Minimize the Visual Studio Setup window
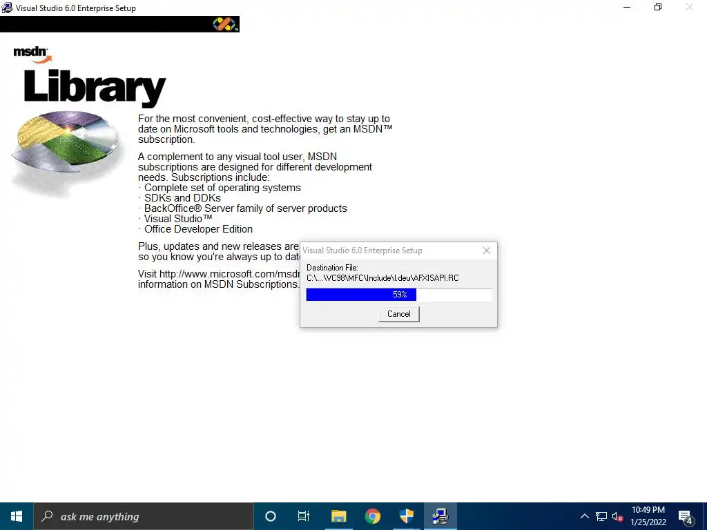Viewport: 707px width, 530px height. point(627,7)
